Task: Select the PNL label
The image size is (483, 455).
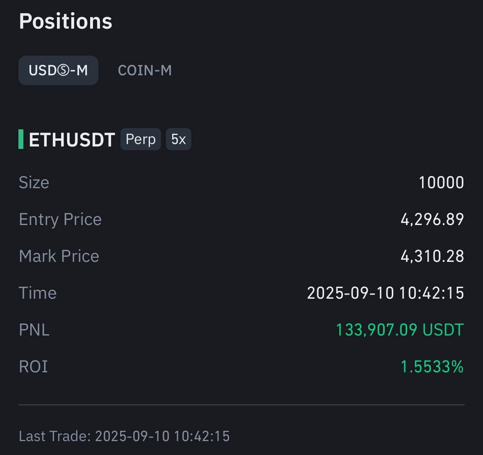Action: (34, 330)
